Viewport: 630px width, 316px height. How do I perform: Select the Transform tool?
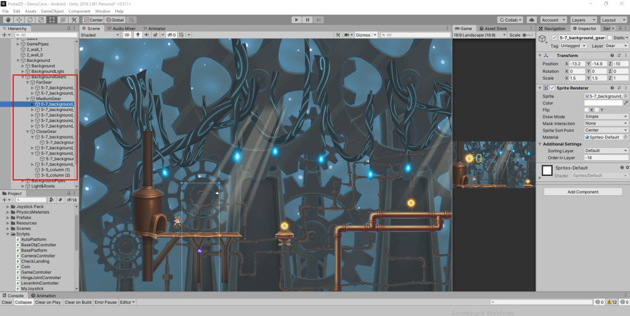(x=63, y=20)
